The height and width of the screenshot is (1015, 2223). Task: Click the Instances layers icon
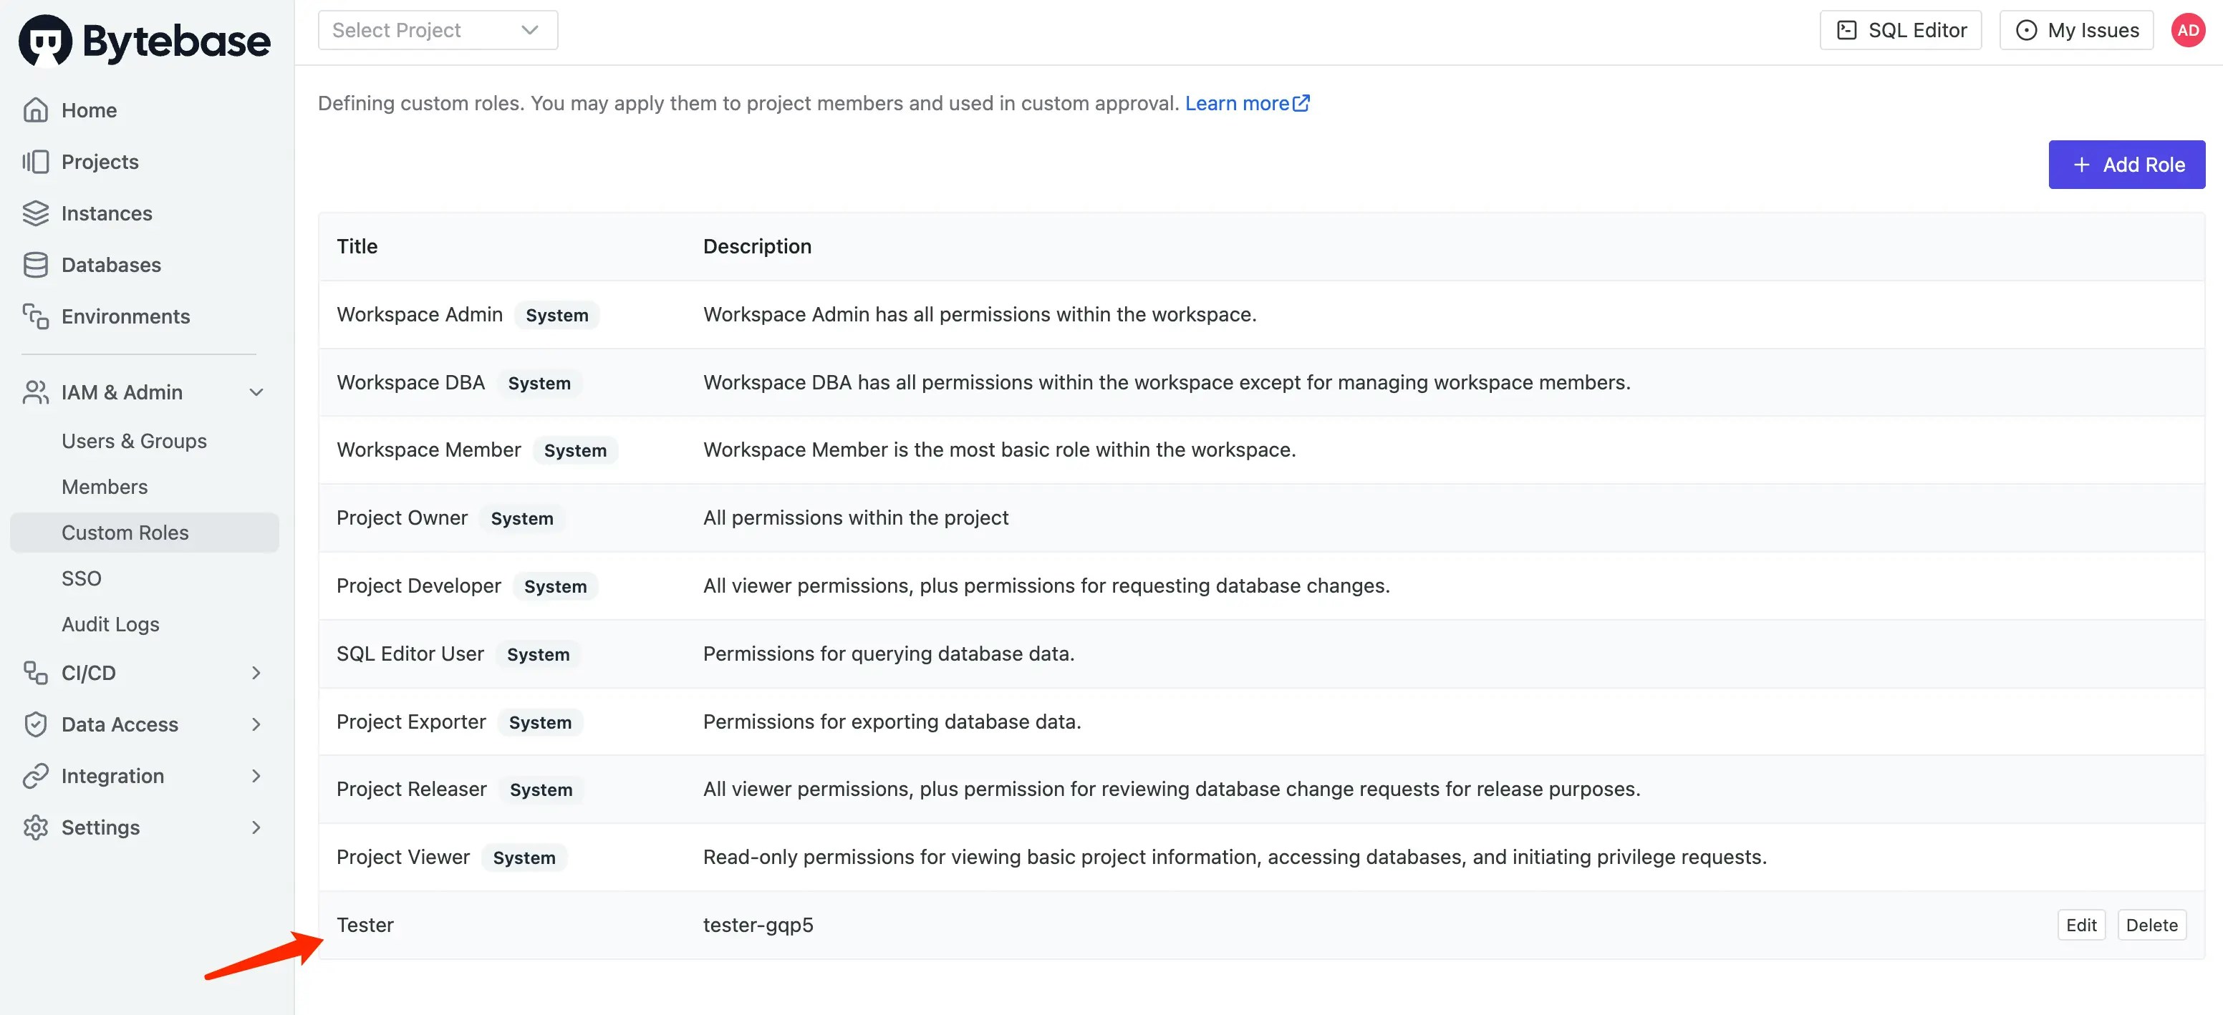tap(35, 213)
